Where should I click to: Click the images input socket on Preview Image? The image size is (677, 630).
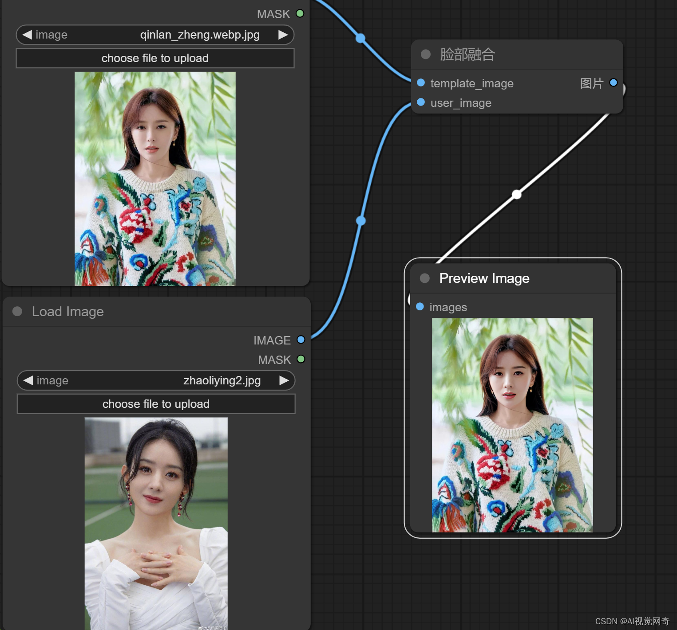click(x=420, y=306)
